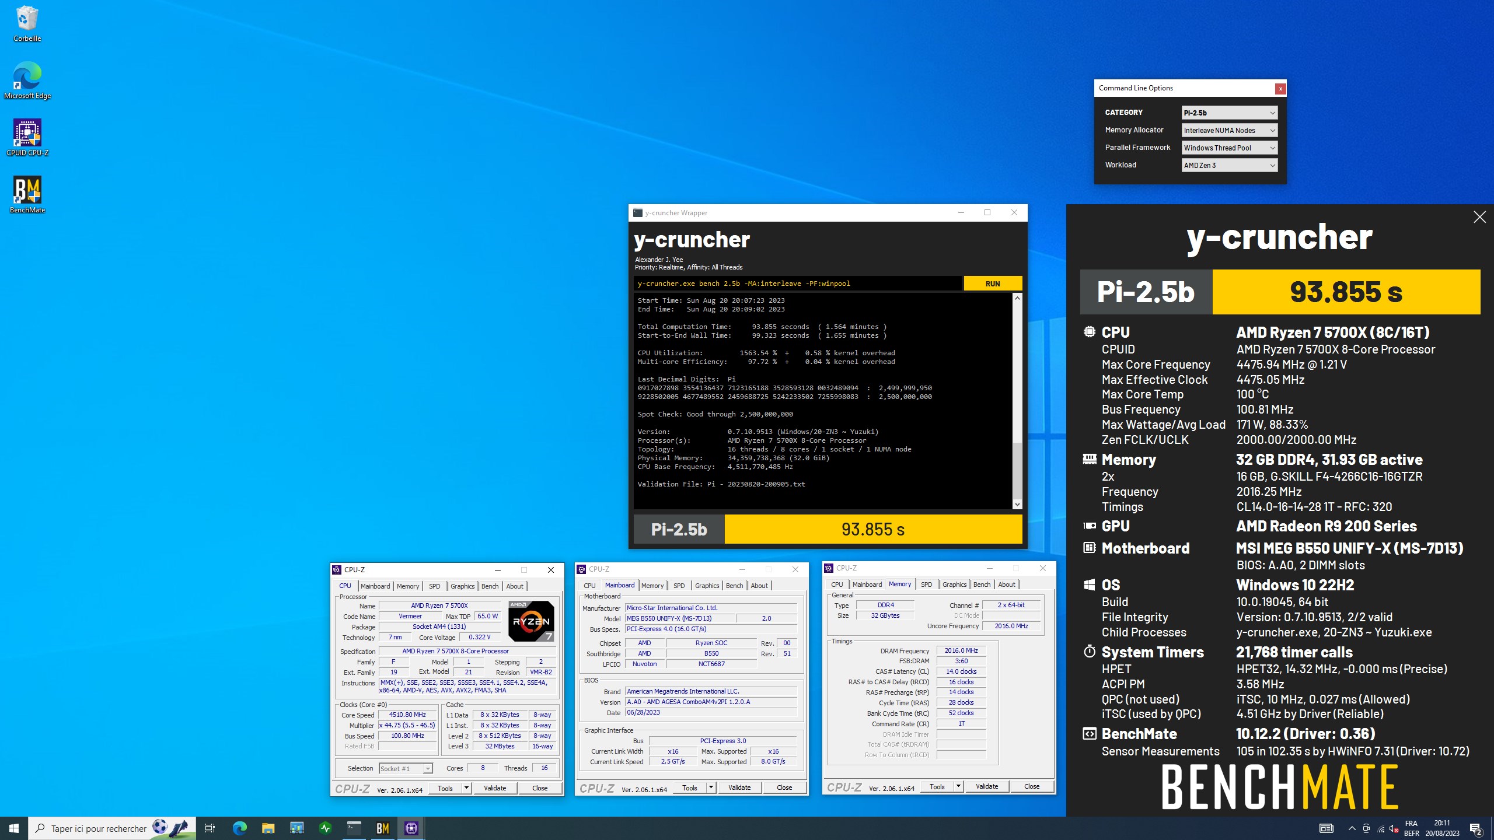The image size is (1494, 840).
Task: Click the Chipset name Ryzen SOC
Action: tap(711, 643)
